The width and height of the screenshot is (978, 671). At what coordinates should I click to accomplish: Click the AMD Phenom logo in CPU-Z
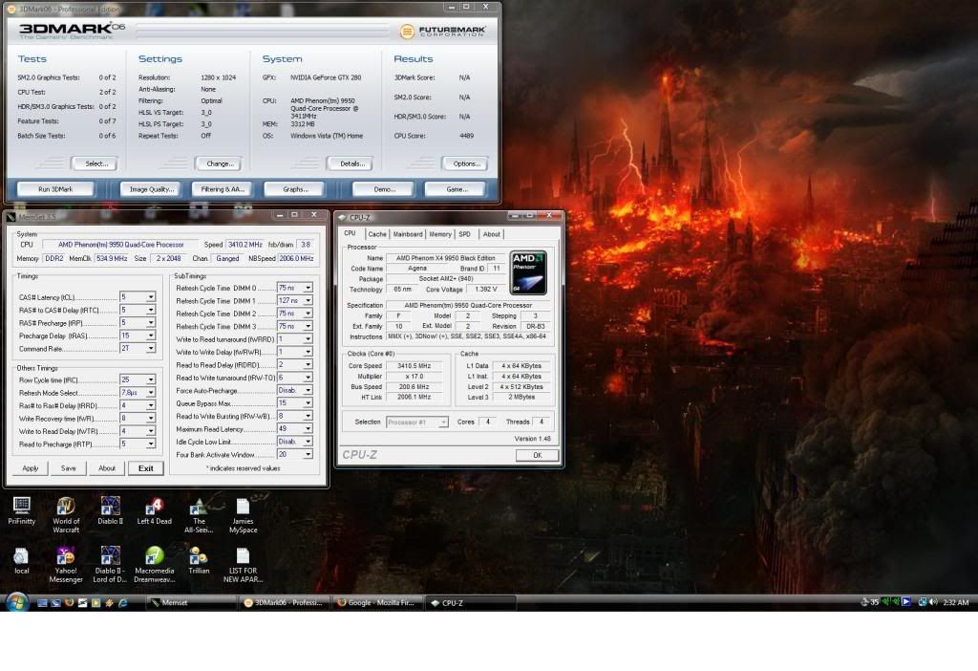(x=528, y=272)
